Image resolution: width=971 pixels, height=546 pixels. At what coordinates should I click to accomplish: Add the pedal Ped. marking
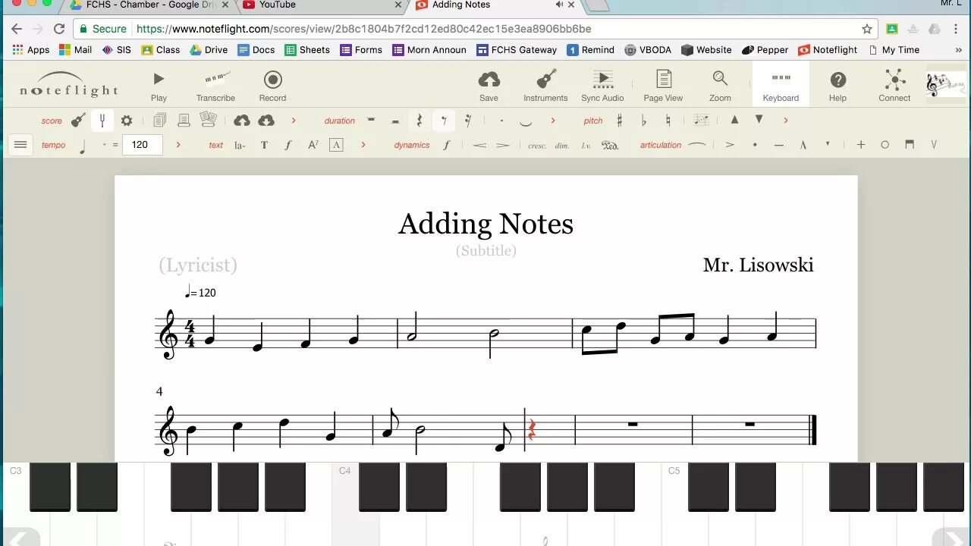coord(610,146)
